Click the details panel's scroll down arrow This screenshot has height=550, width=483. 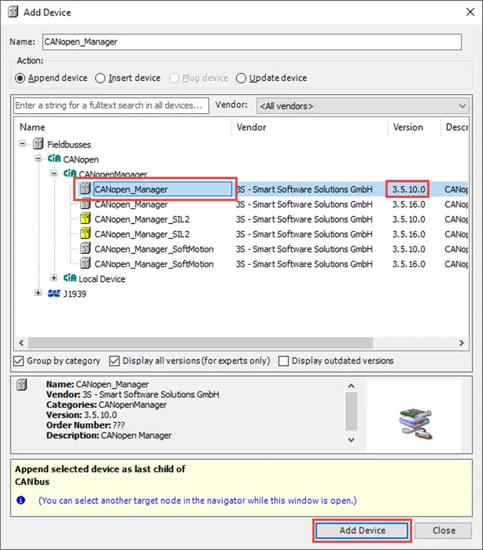(x=351, y=440)
